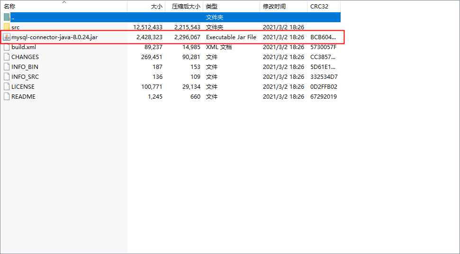
Task: Click the compressed size 14,985
Action: pos(191,47)
